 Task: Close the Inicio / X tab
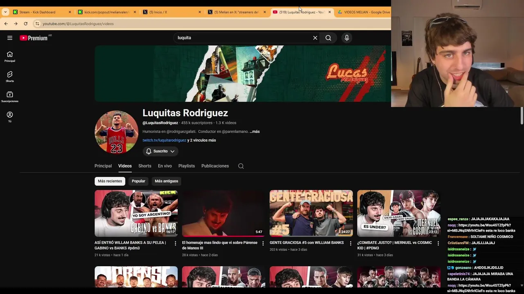click(x=200, y=12)
